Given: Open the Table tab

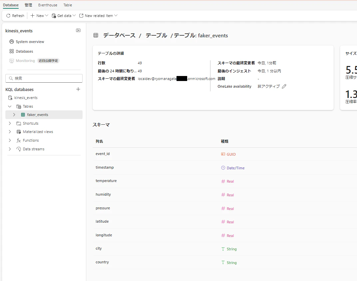Looking at the screenshot, I should [68, 5].
